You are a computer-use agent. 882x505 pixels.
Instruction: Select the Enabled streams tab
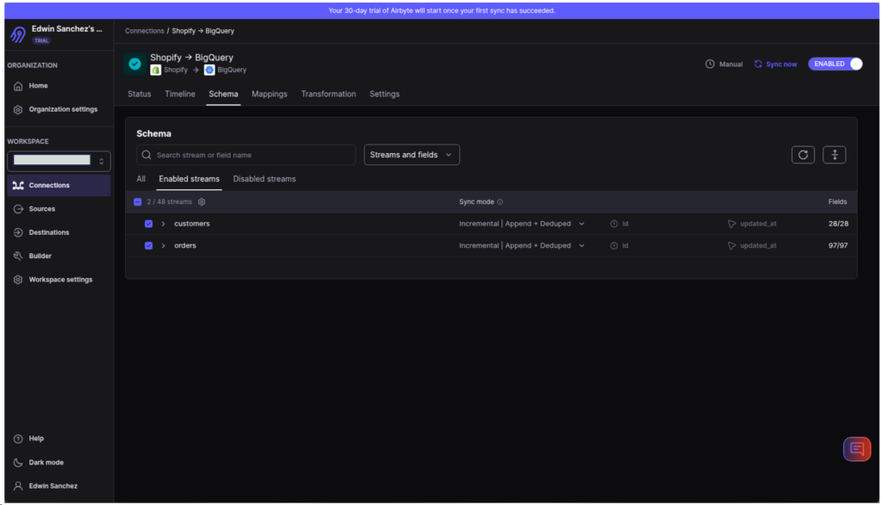pyautogui.click(x=189, y=179)
